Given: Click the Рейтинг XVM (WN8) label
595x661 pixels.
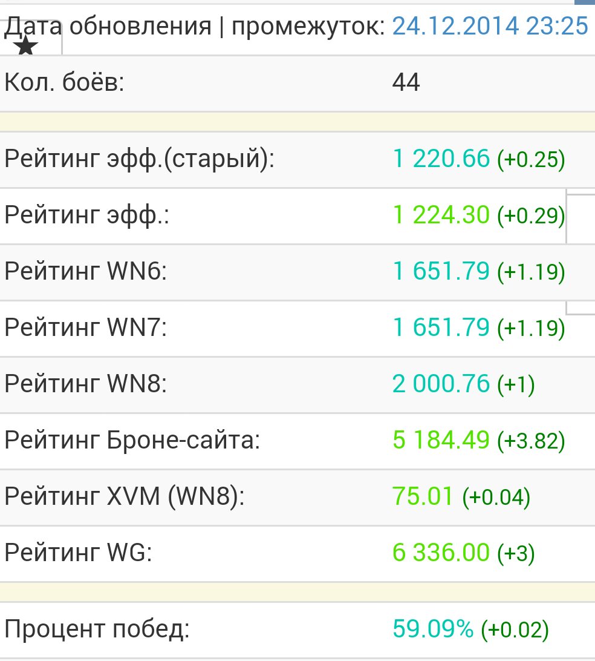Looking at the screenshot, I should (125, 497).
